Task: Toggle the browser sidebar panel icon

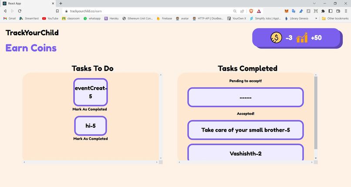Action: click(331, 11)
